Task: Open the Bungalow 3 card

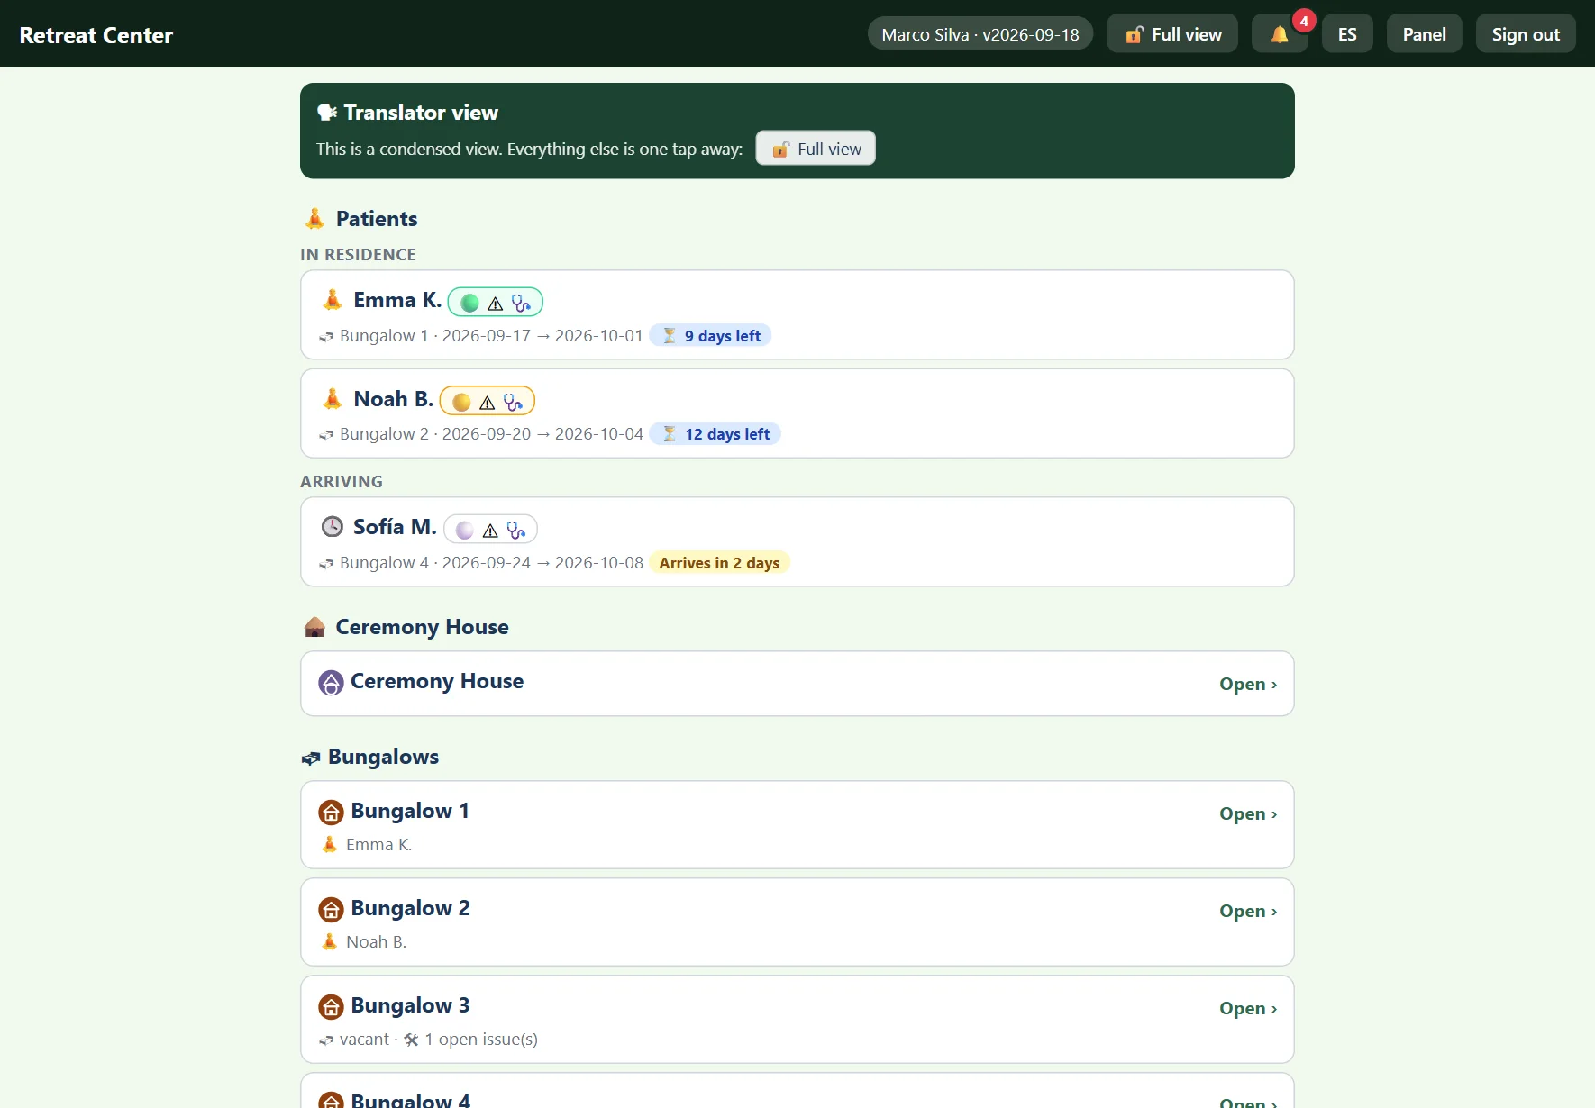Action: 797,1020
